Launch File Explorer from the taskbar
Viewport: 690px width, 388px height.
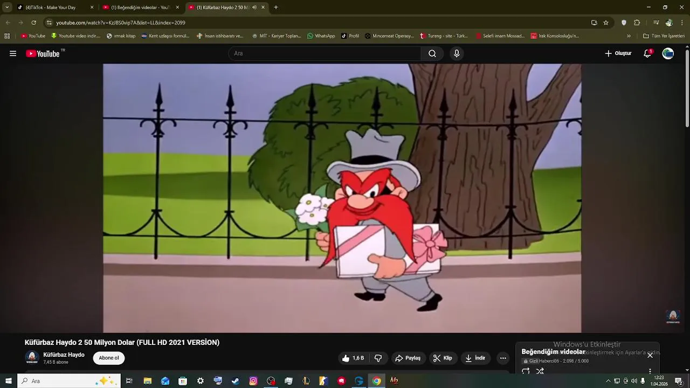[x=147, y=381]
